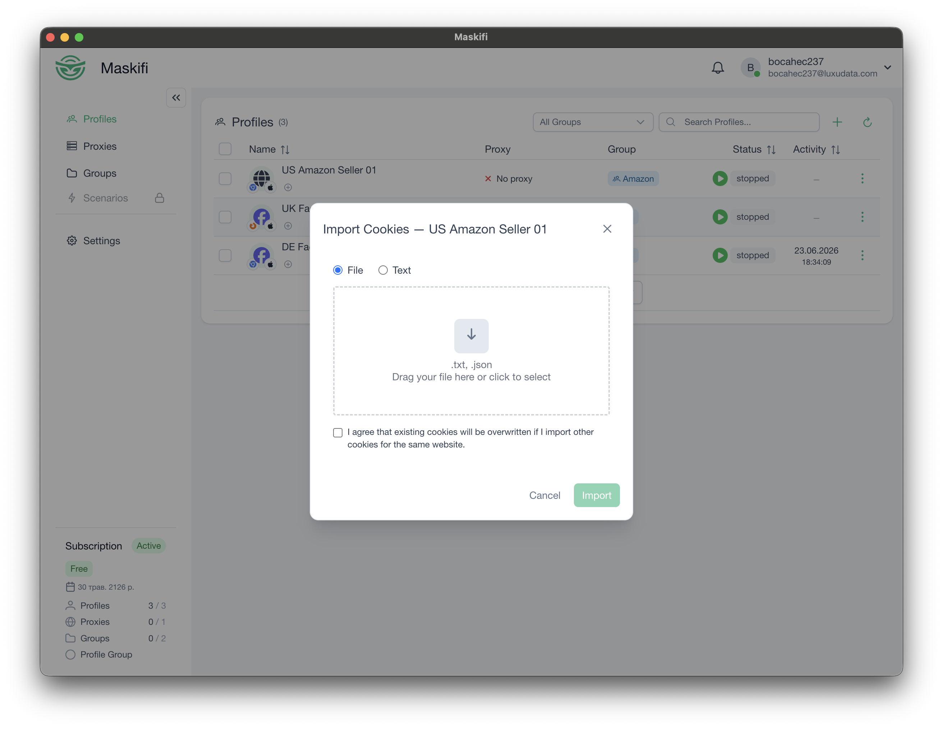Open the All Groups dropdown

pos(593,122)
